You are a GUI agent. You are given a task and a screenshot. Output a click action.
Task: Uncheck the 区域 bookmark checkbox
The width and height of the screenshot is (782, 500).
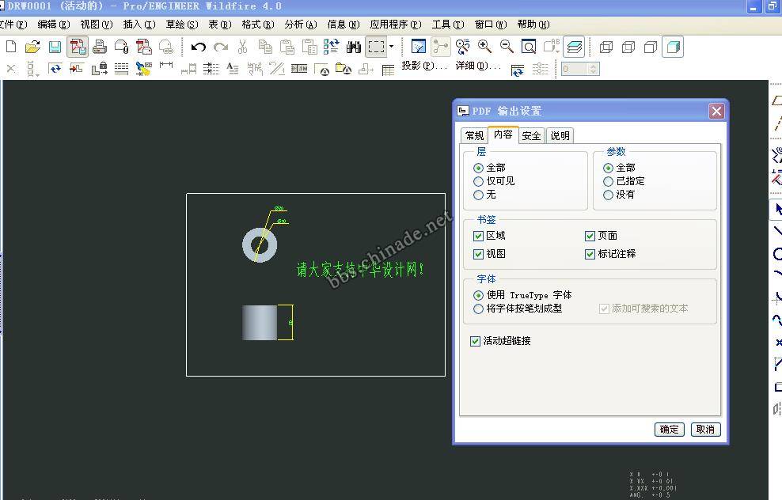click(478, 236)
